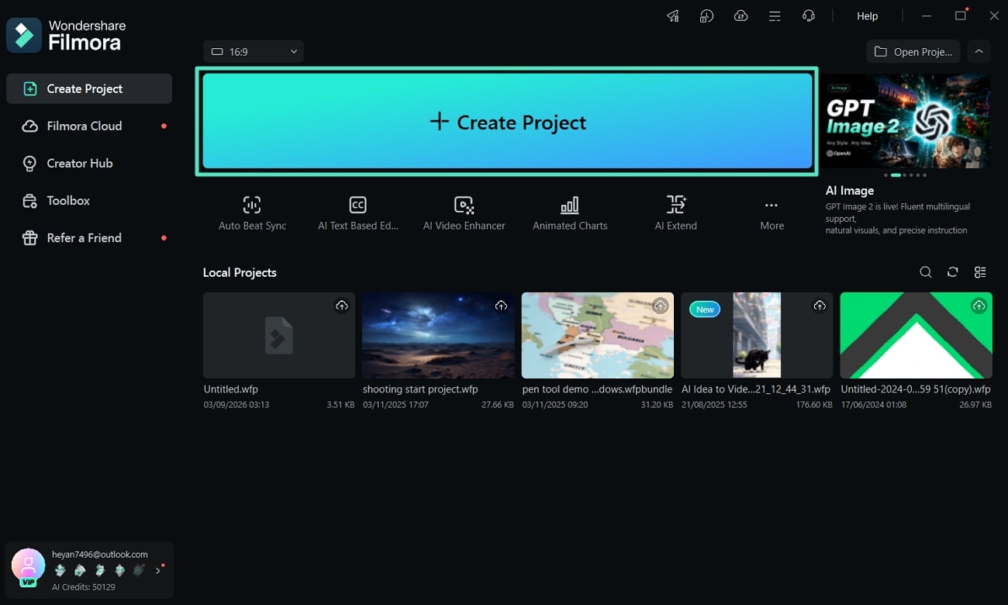1008x605 pixels.
Task: Open Animated Charts feature
Action: click(570, 213)
